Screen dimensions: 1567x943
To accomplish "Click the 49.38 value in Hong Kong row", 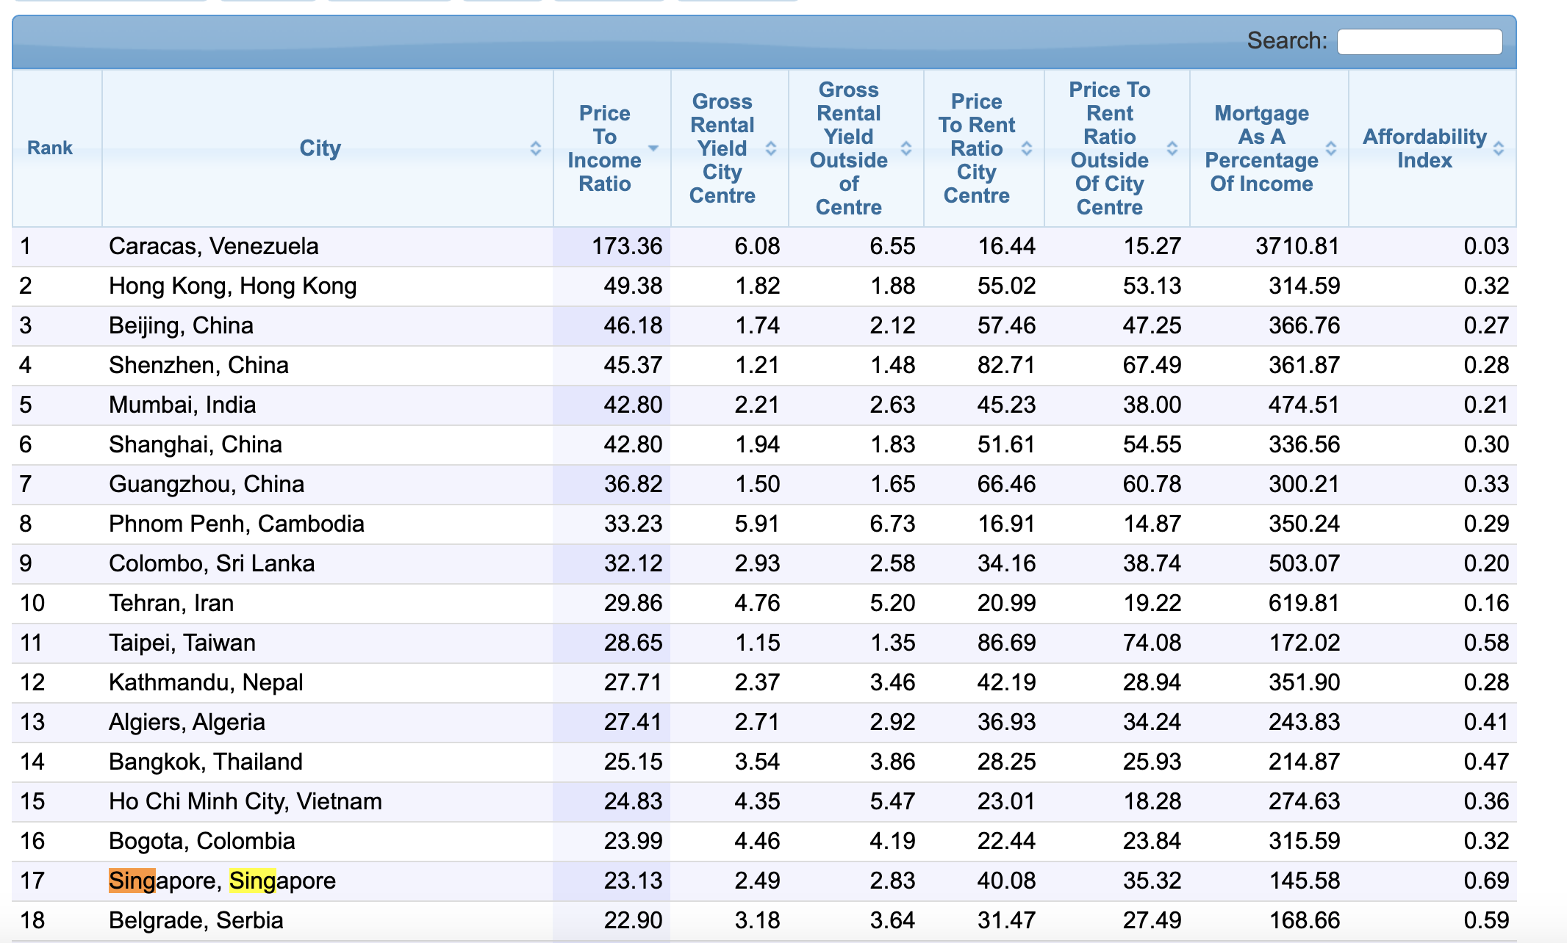I will pyautogui.click(x=633, y=286).
